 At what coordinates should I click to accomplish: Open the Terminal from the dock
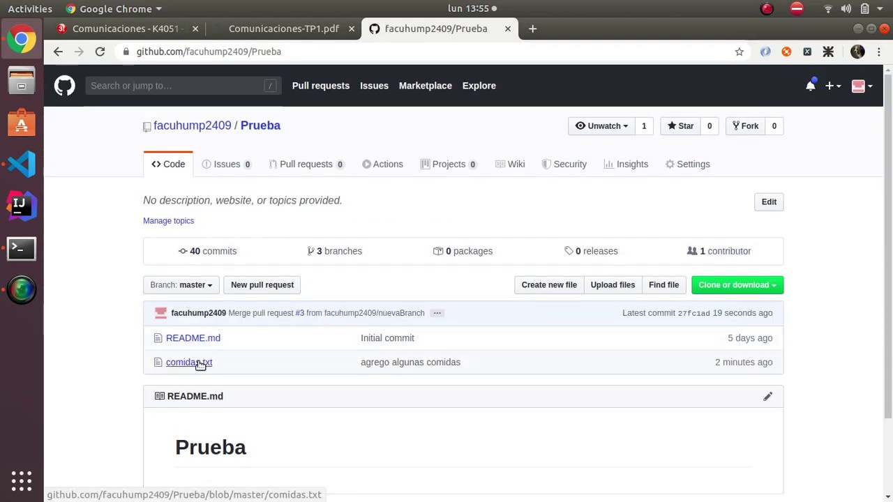(x=22, y=248)
